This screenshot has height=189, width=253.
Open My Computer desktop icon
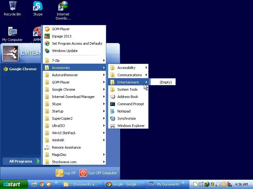(12, 34)
